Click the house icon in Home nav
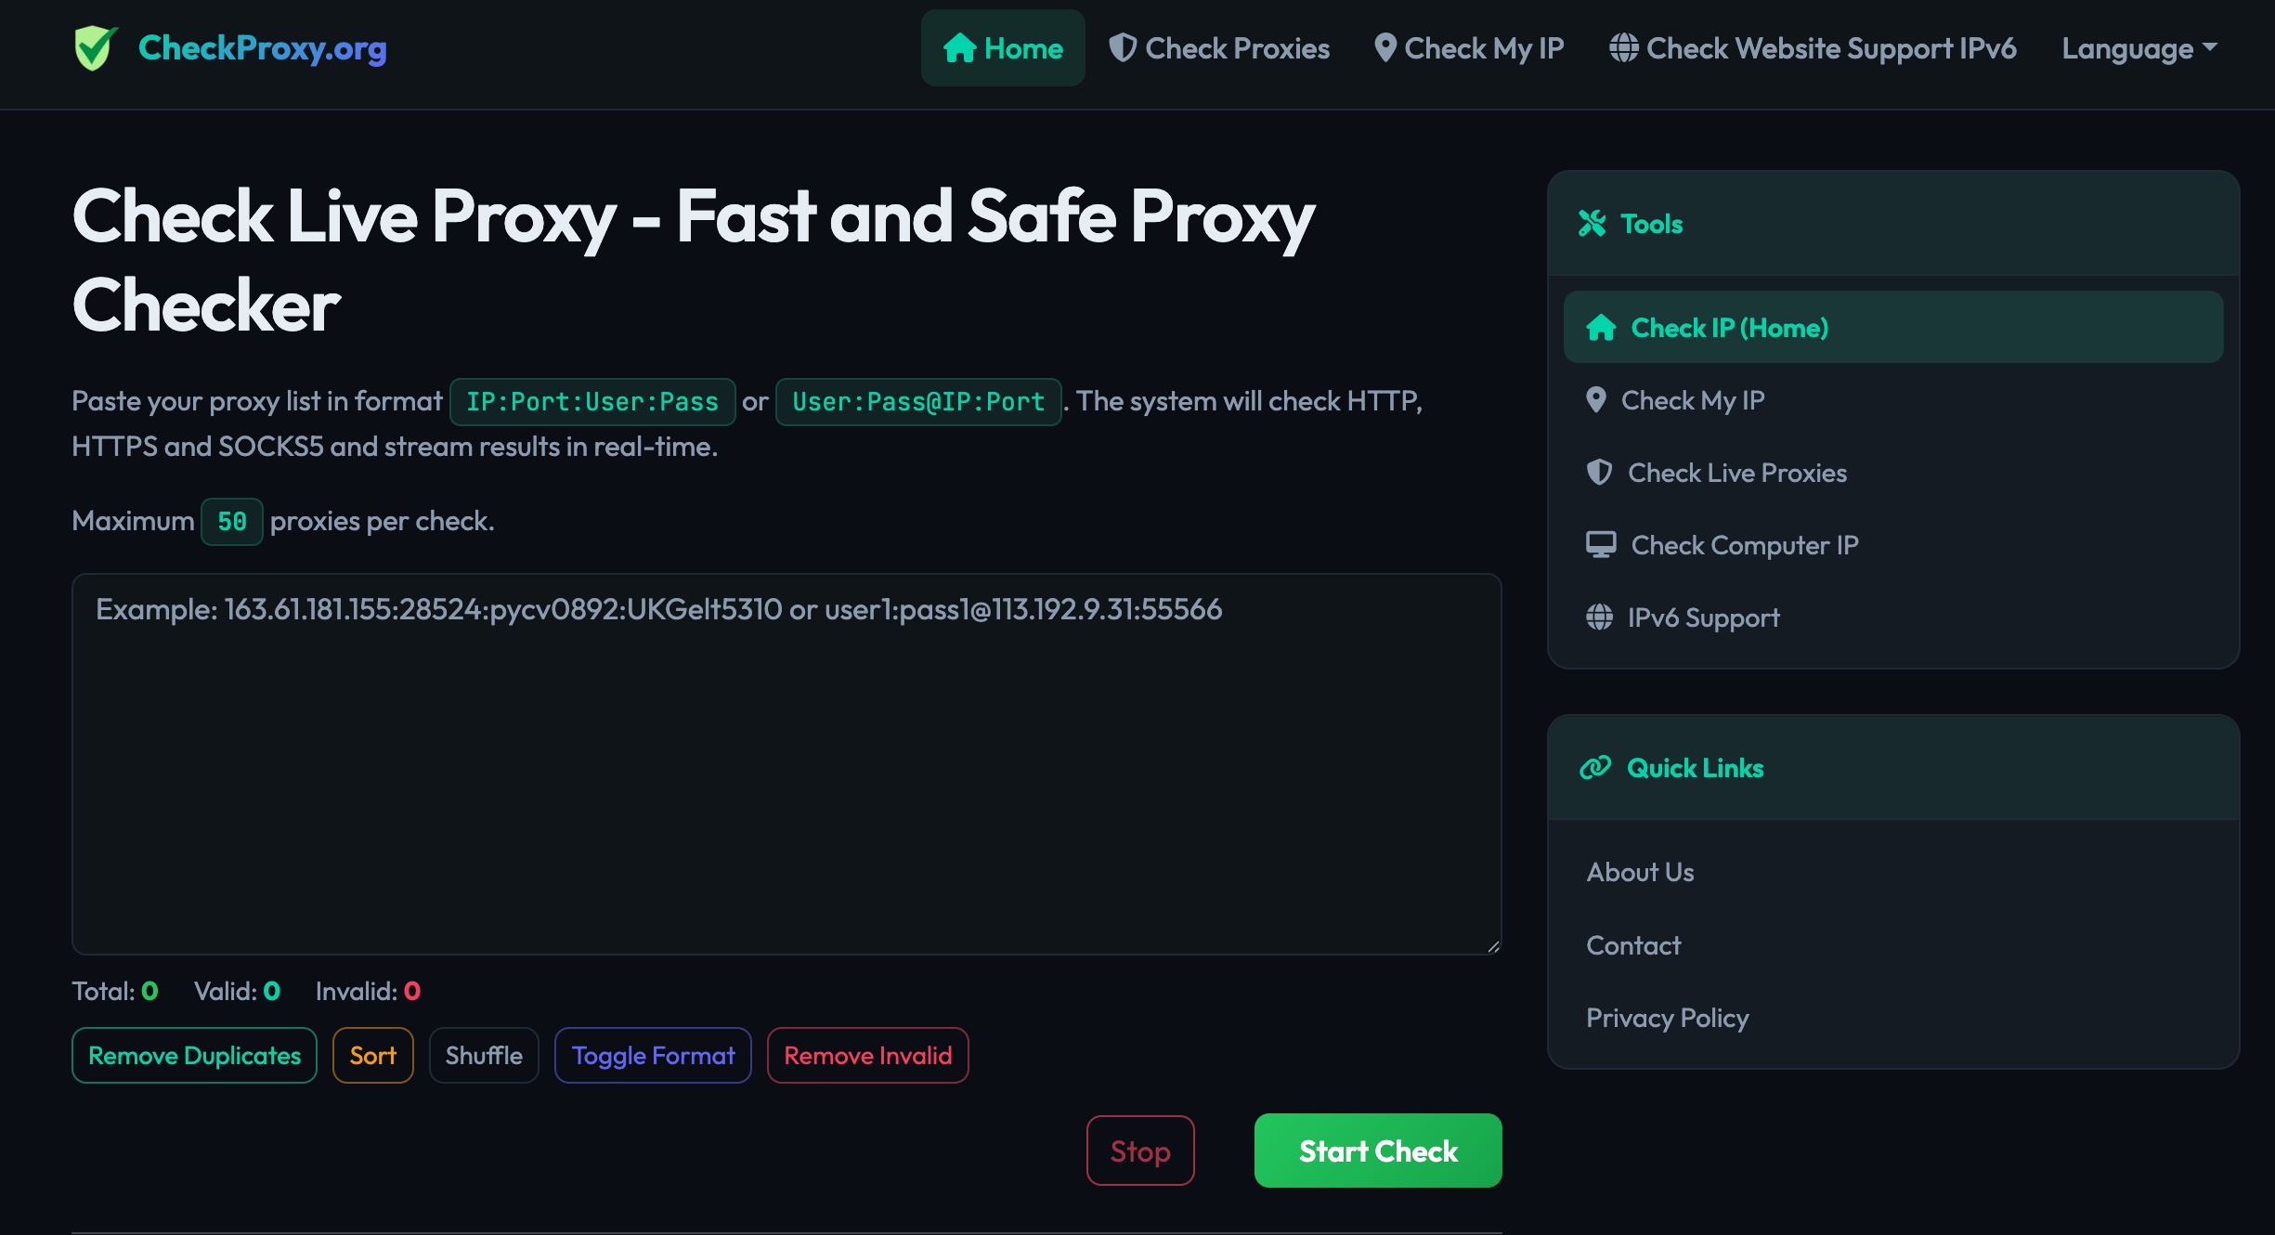 click(959, 48)
